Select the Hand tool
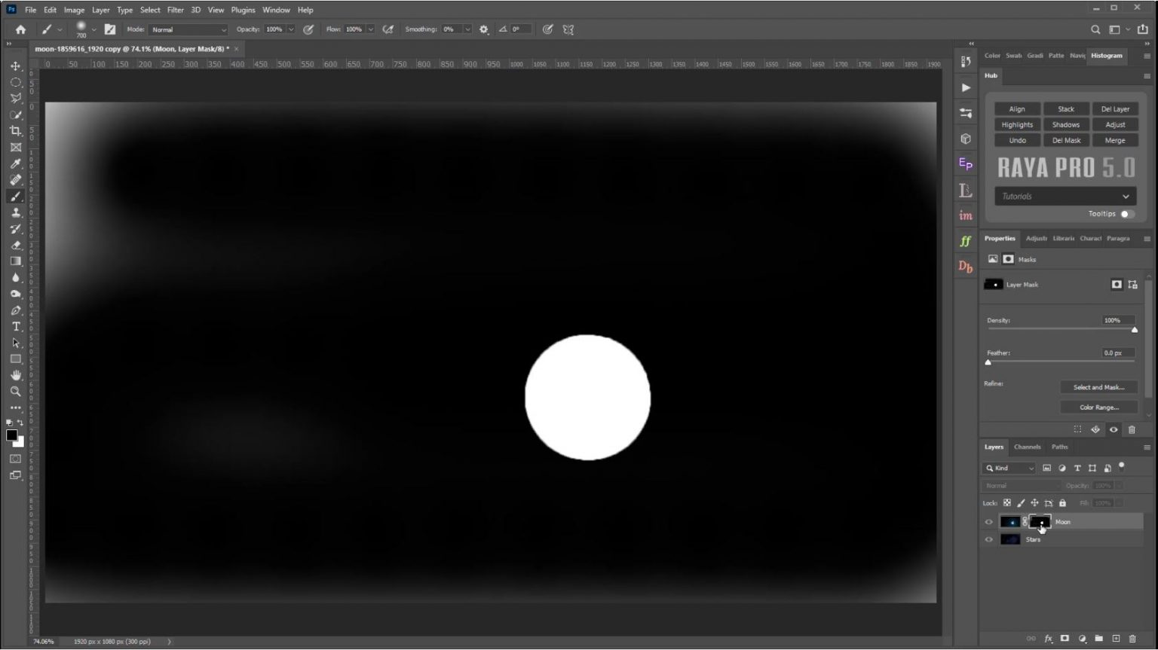Image resolution: width=1158 pixels, height=650 pixels. 14,374
